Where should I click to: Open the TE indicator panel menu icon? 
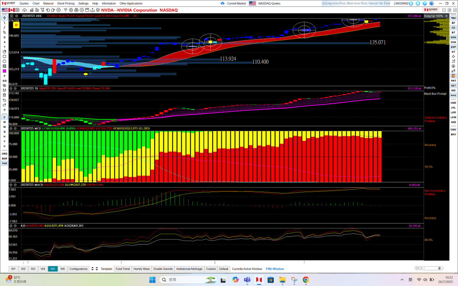11,88
